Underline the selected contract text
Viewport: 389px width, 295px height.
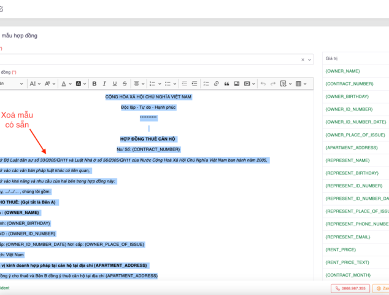point(115,84)
